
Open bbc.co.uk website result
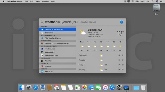57,72
